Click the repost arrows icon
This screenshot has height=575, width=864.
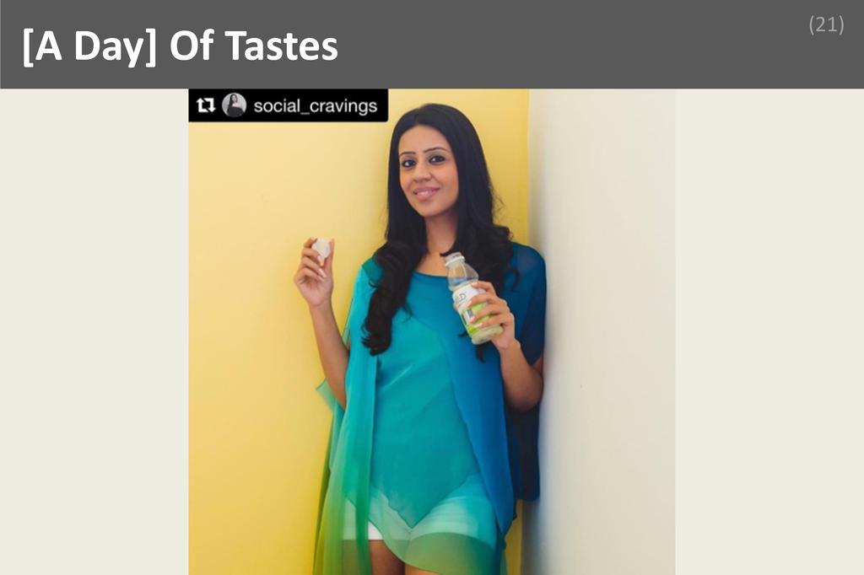click(206, 105)
